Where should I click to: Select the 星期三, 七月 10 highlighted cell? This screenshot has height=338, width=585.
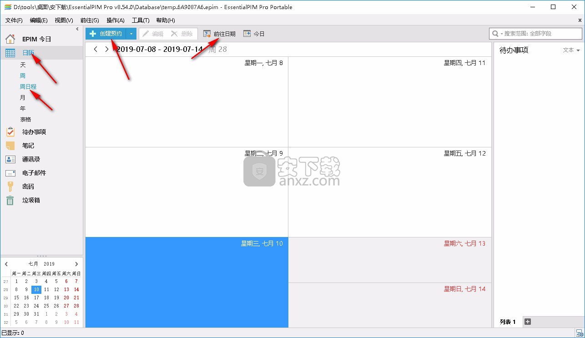pyautogui.click(x=187, y=282)
